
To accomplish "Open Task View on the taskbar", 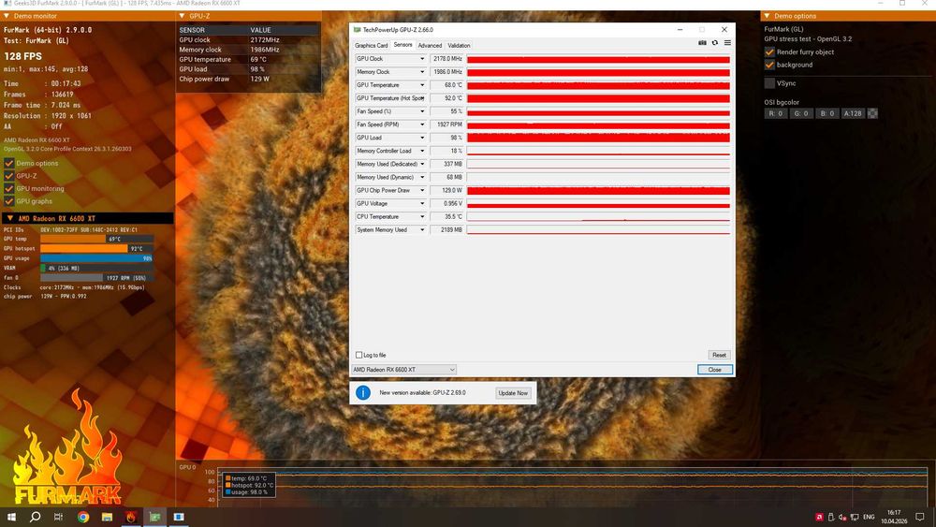I will 58,517.
